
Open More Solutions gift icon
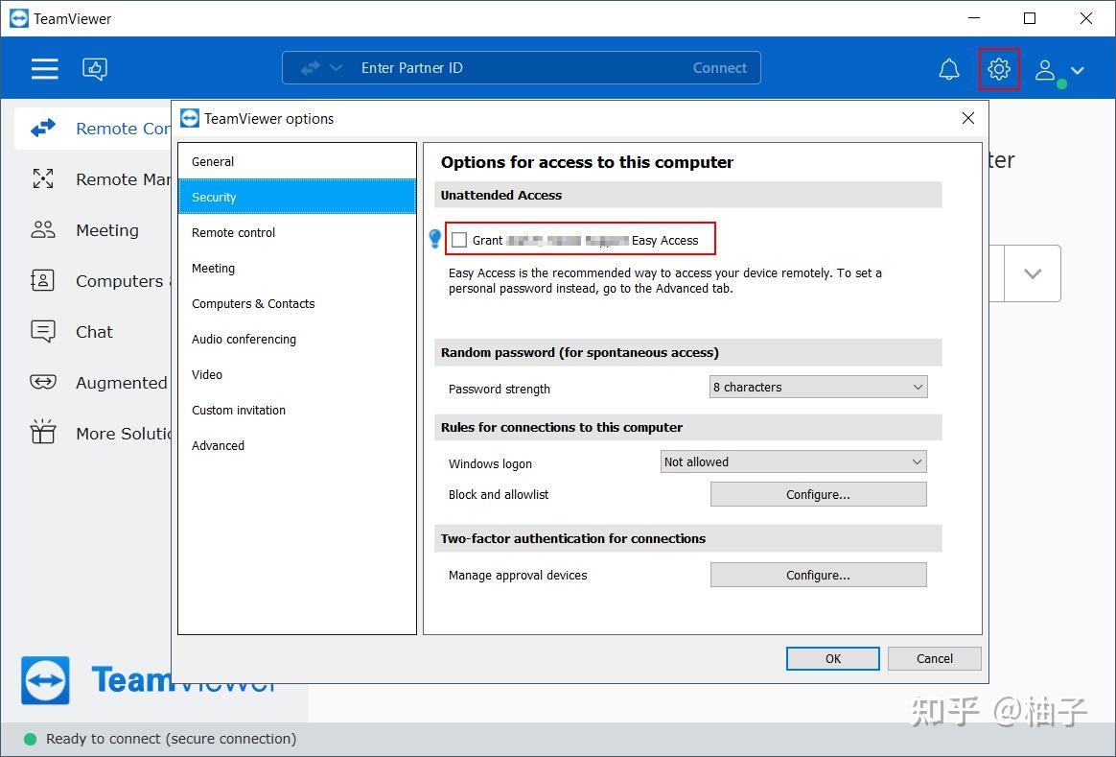point(43,432)
